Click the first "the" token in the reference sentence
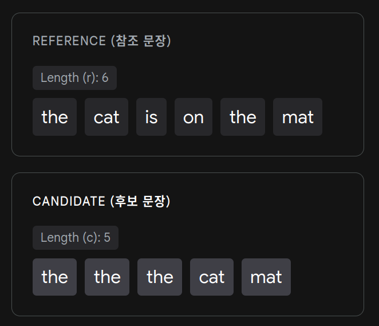 [54, 117]
